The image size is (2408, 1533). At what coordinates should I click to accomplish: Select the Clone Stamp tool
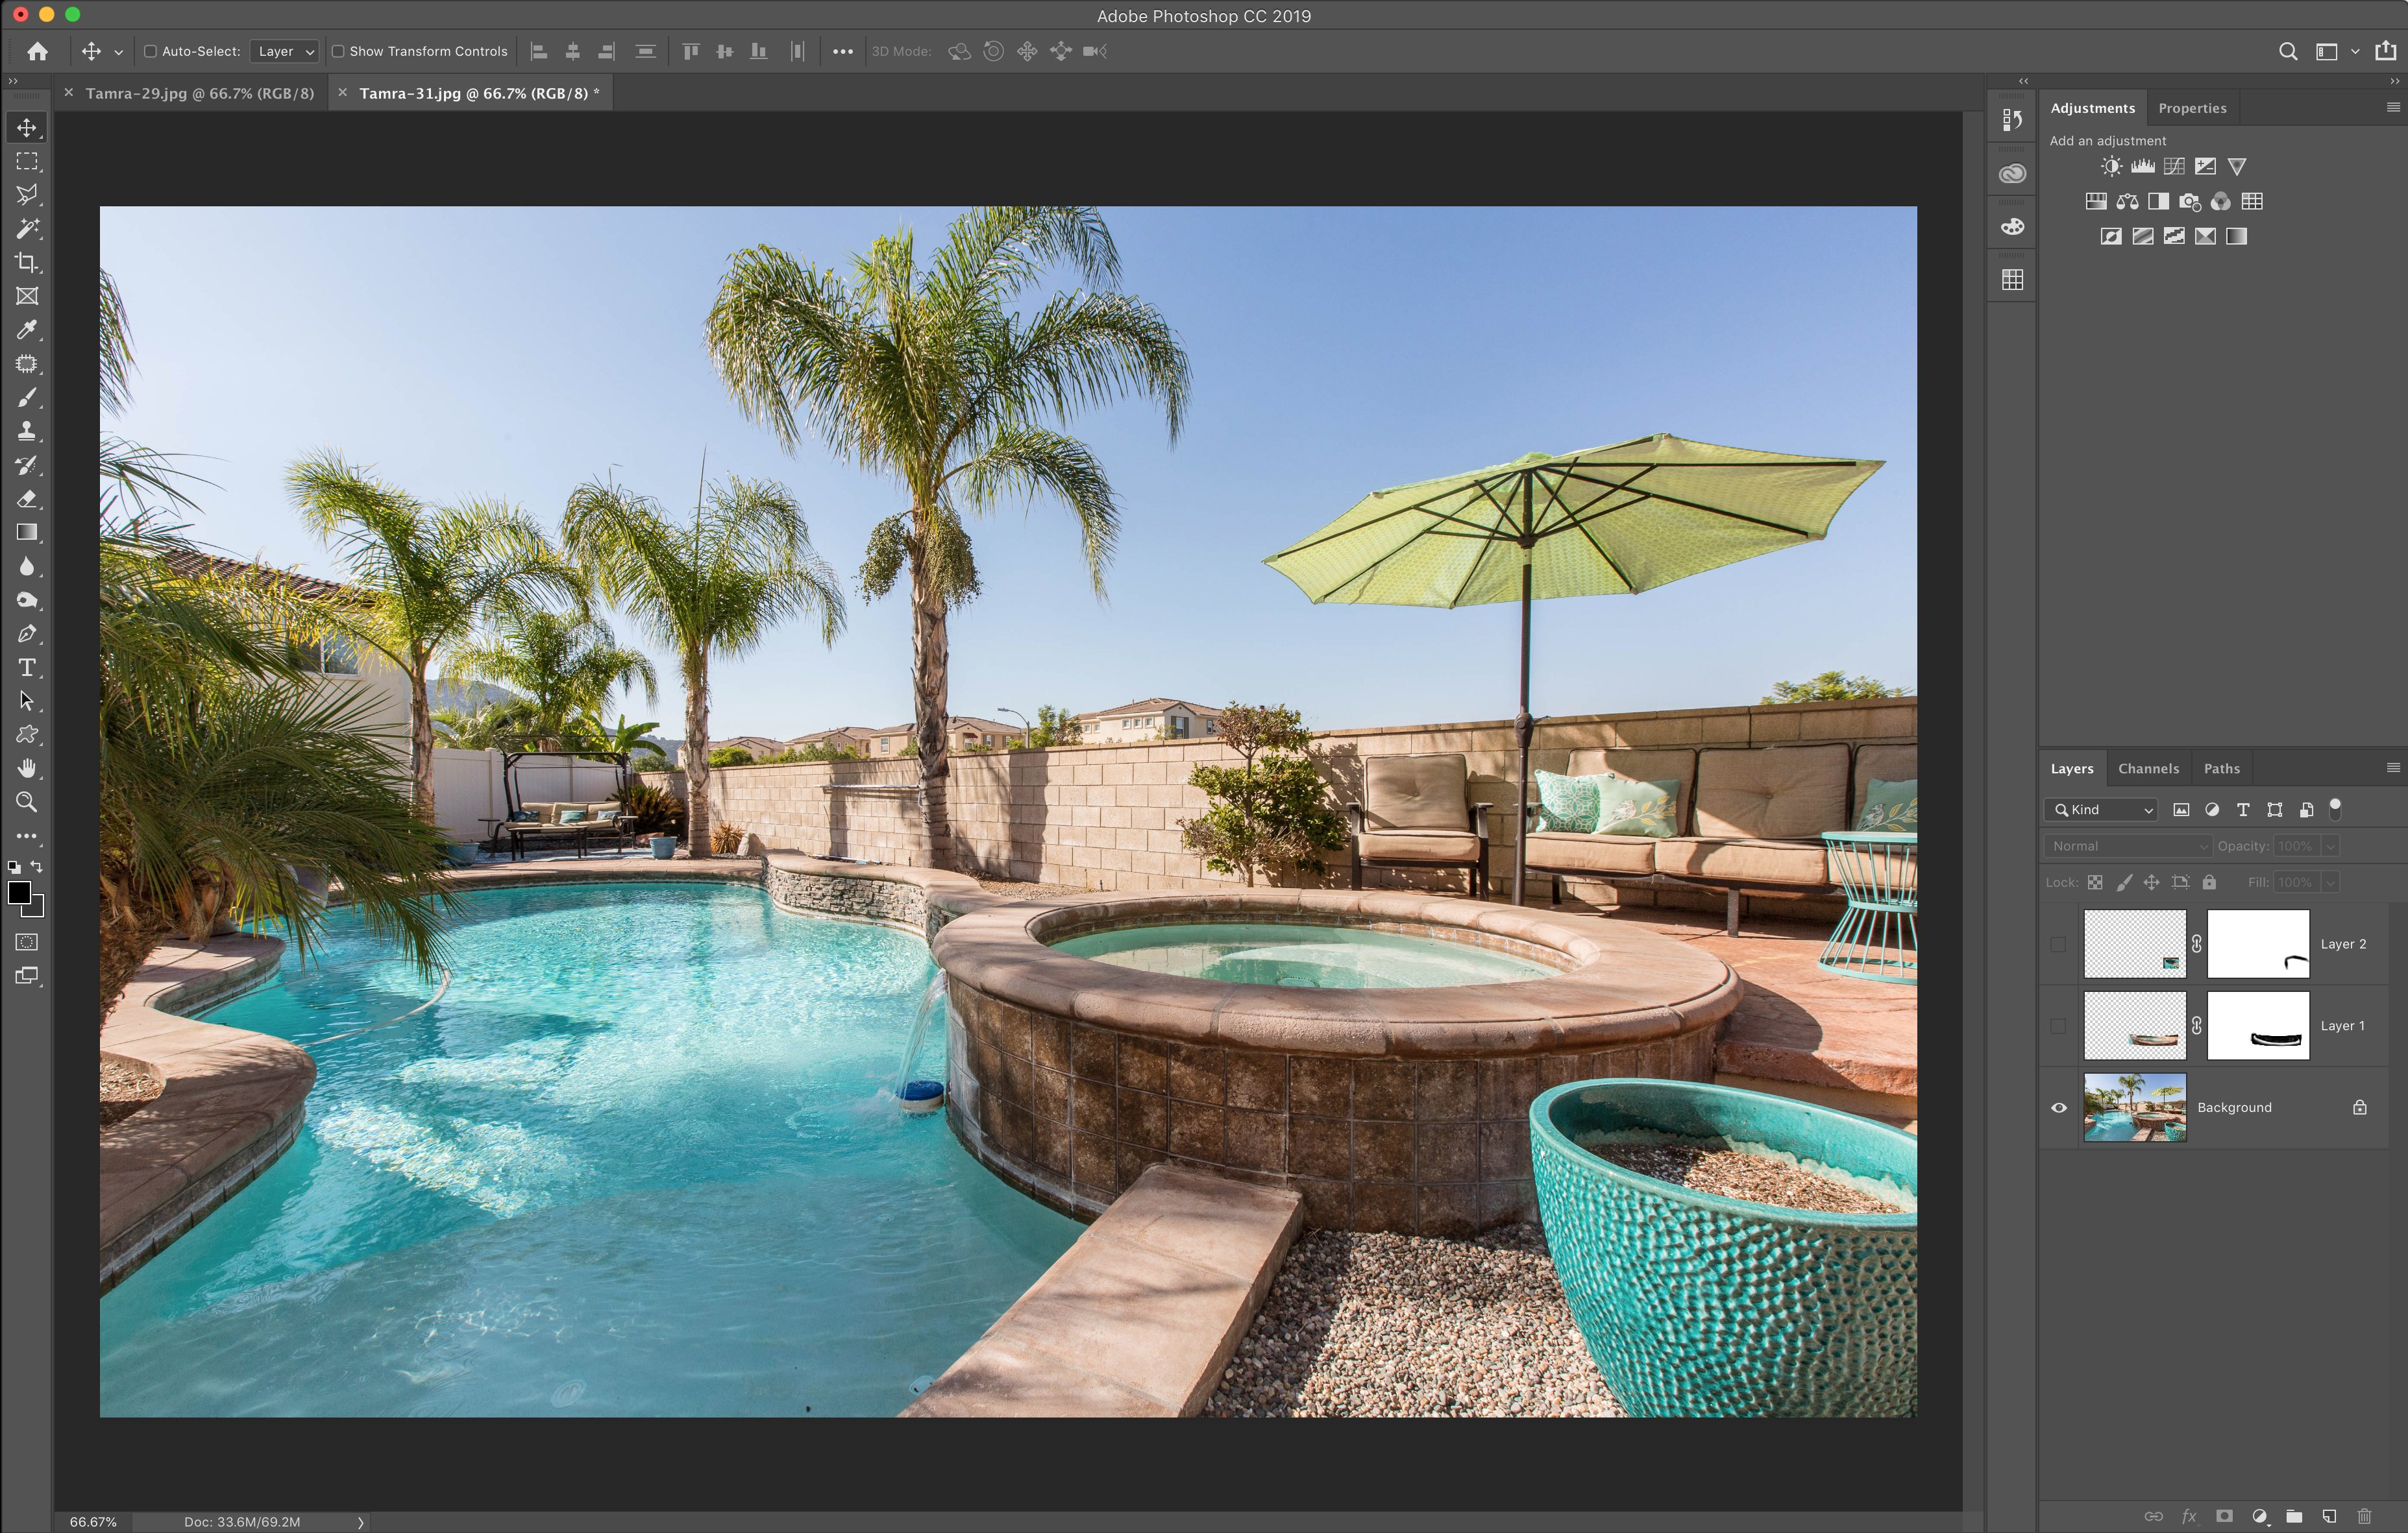click(x=27, y=431)
